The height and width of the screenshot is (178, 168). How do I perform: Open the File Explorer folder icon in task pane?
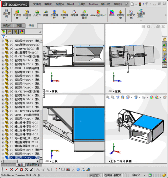tap(164, 49)
